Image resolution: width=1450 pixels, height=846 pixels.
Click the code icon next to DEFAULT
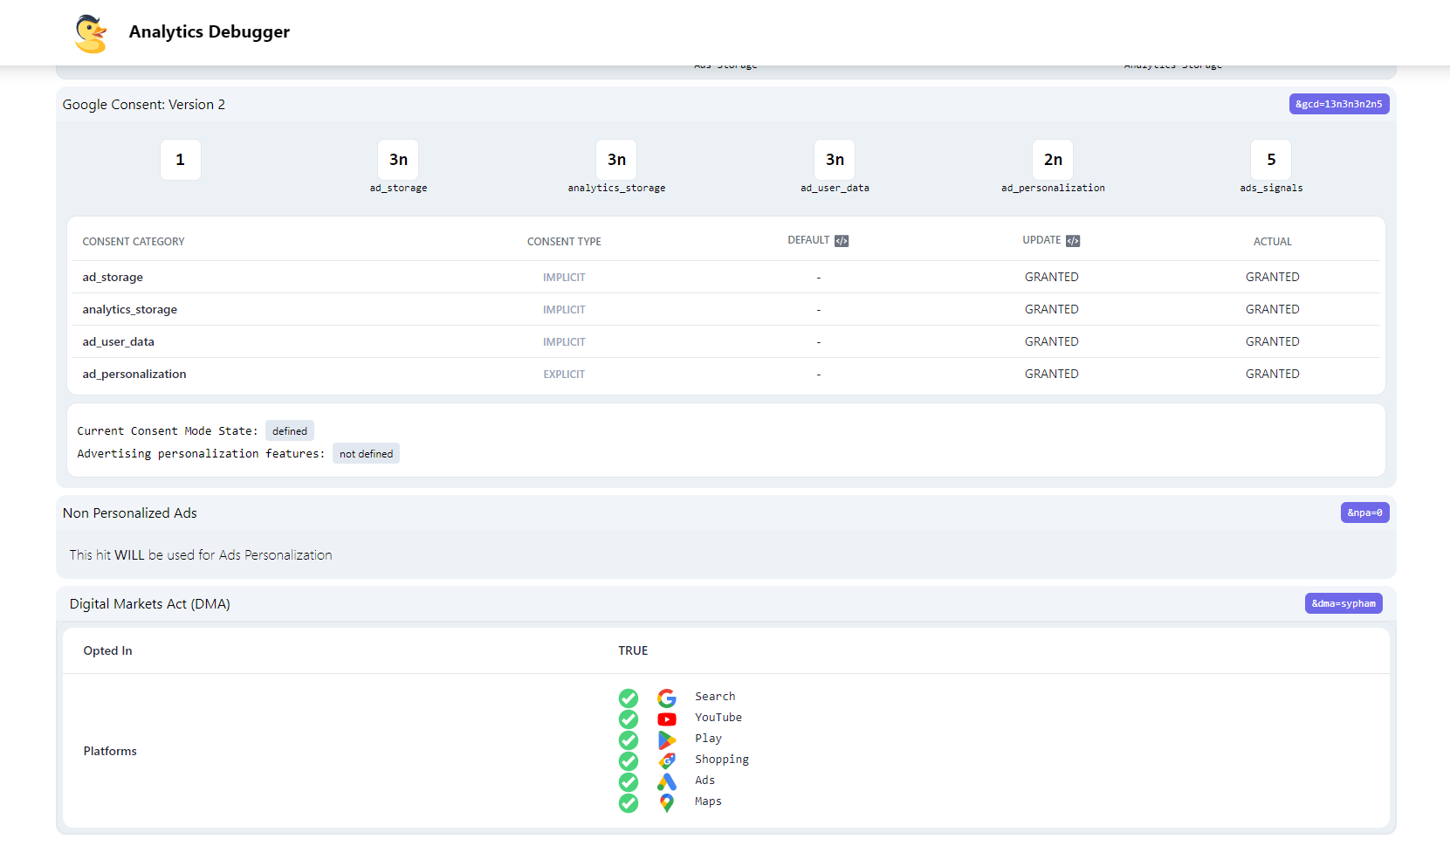click(842, 241)
